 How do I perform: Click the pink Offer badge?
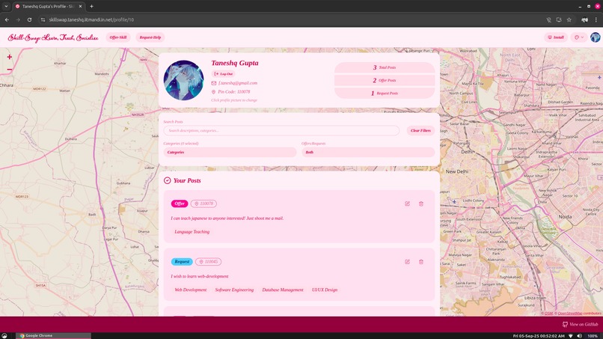tap(180, 204)
